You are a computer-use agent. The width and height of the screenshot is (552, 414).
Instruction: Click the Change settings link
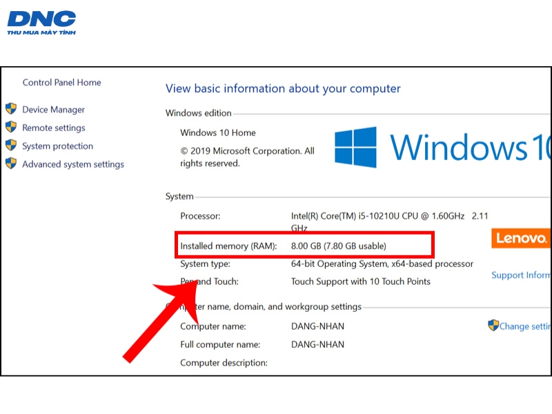(524, 326)
